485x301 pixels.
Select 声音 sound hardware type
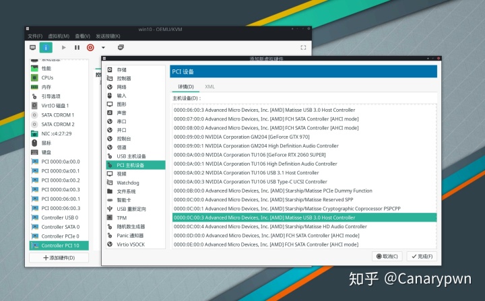pyautogui.click(x=135, y=113)
